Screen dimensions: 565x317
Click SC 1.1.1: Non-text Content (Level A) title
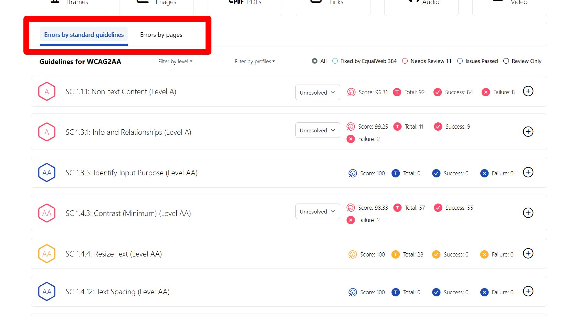(x=121, y=92)
